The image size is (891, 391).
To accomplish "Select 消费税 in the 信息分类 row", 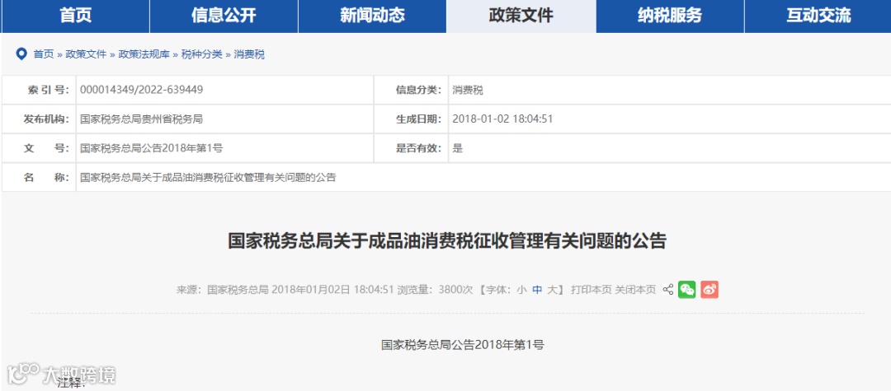I will [x=468, y=90].
